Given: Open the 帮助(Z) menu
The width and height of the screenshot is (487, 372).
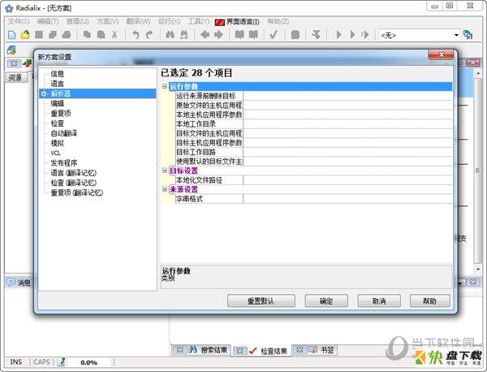Looking at the screenshot, I should [278, 21].
